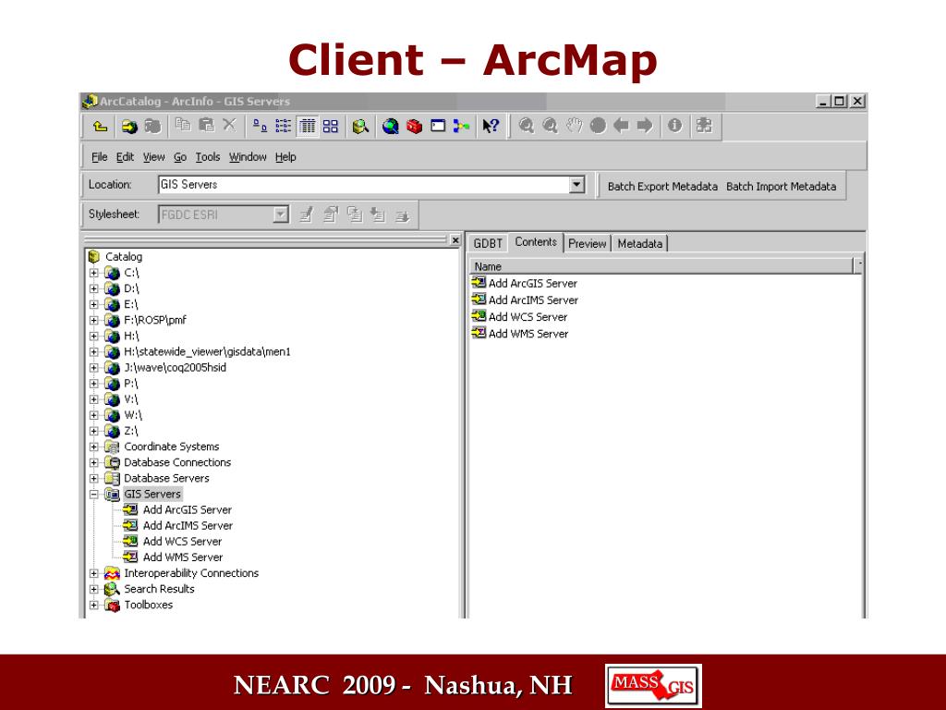Click the Disconnect Folder icon

(152, 126)
